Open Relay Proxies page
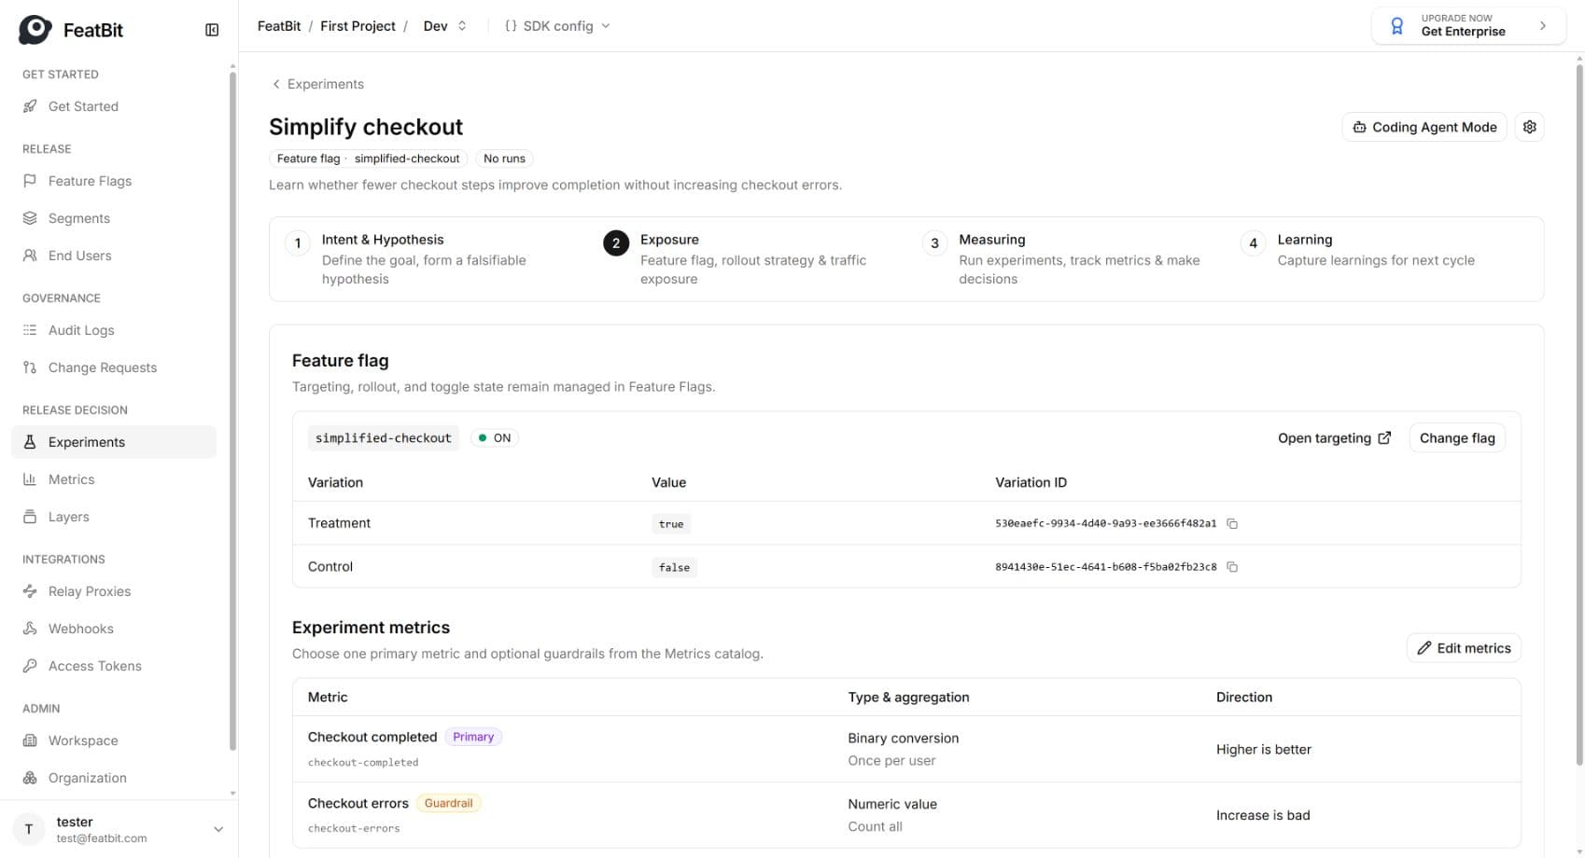The image size is (1585, 858). pyautogui.click(x=114, y=591)
